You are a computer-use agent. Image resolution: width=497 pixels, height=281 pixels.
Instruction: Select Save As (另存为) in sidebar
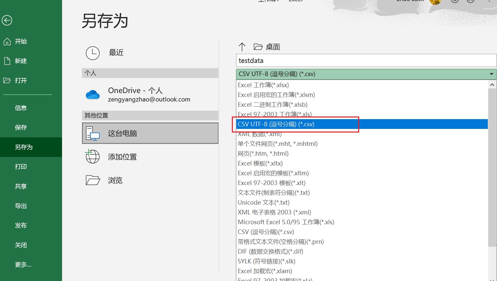coord(31,147)
